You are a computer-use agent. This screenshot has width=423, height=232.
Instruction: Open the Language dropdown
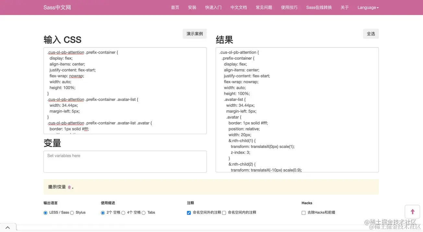tap(368, 7)
